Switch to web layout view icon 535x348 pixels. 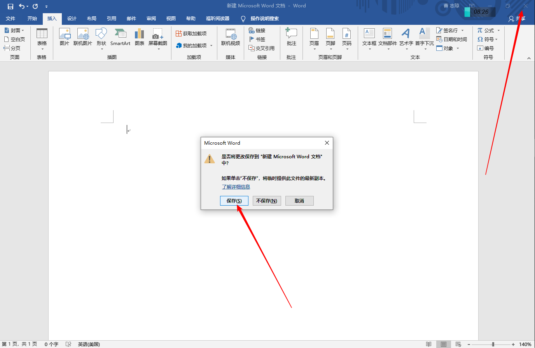458,344
